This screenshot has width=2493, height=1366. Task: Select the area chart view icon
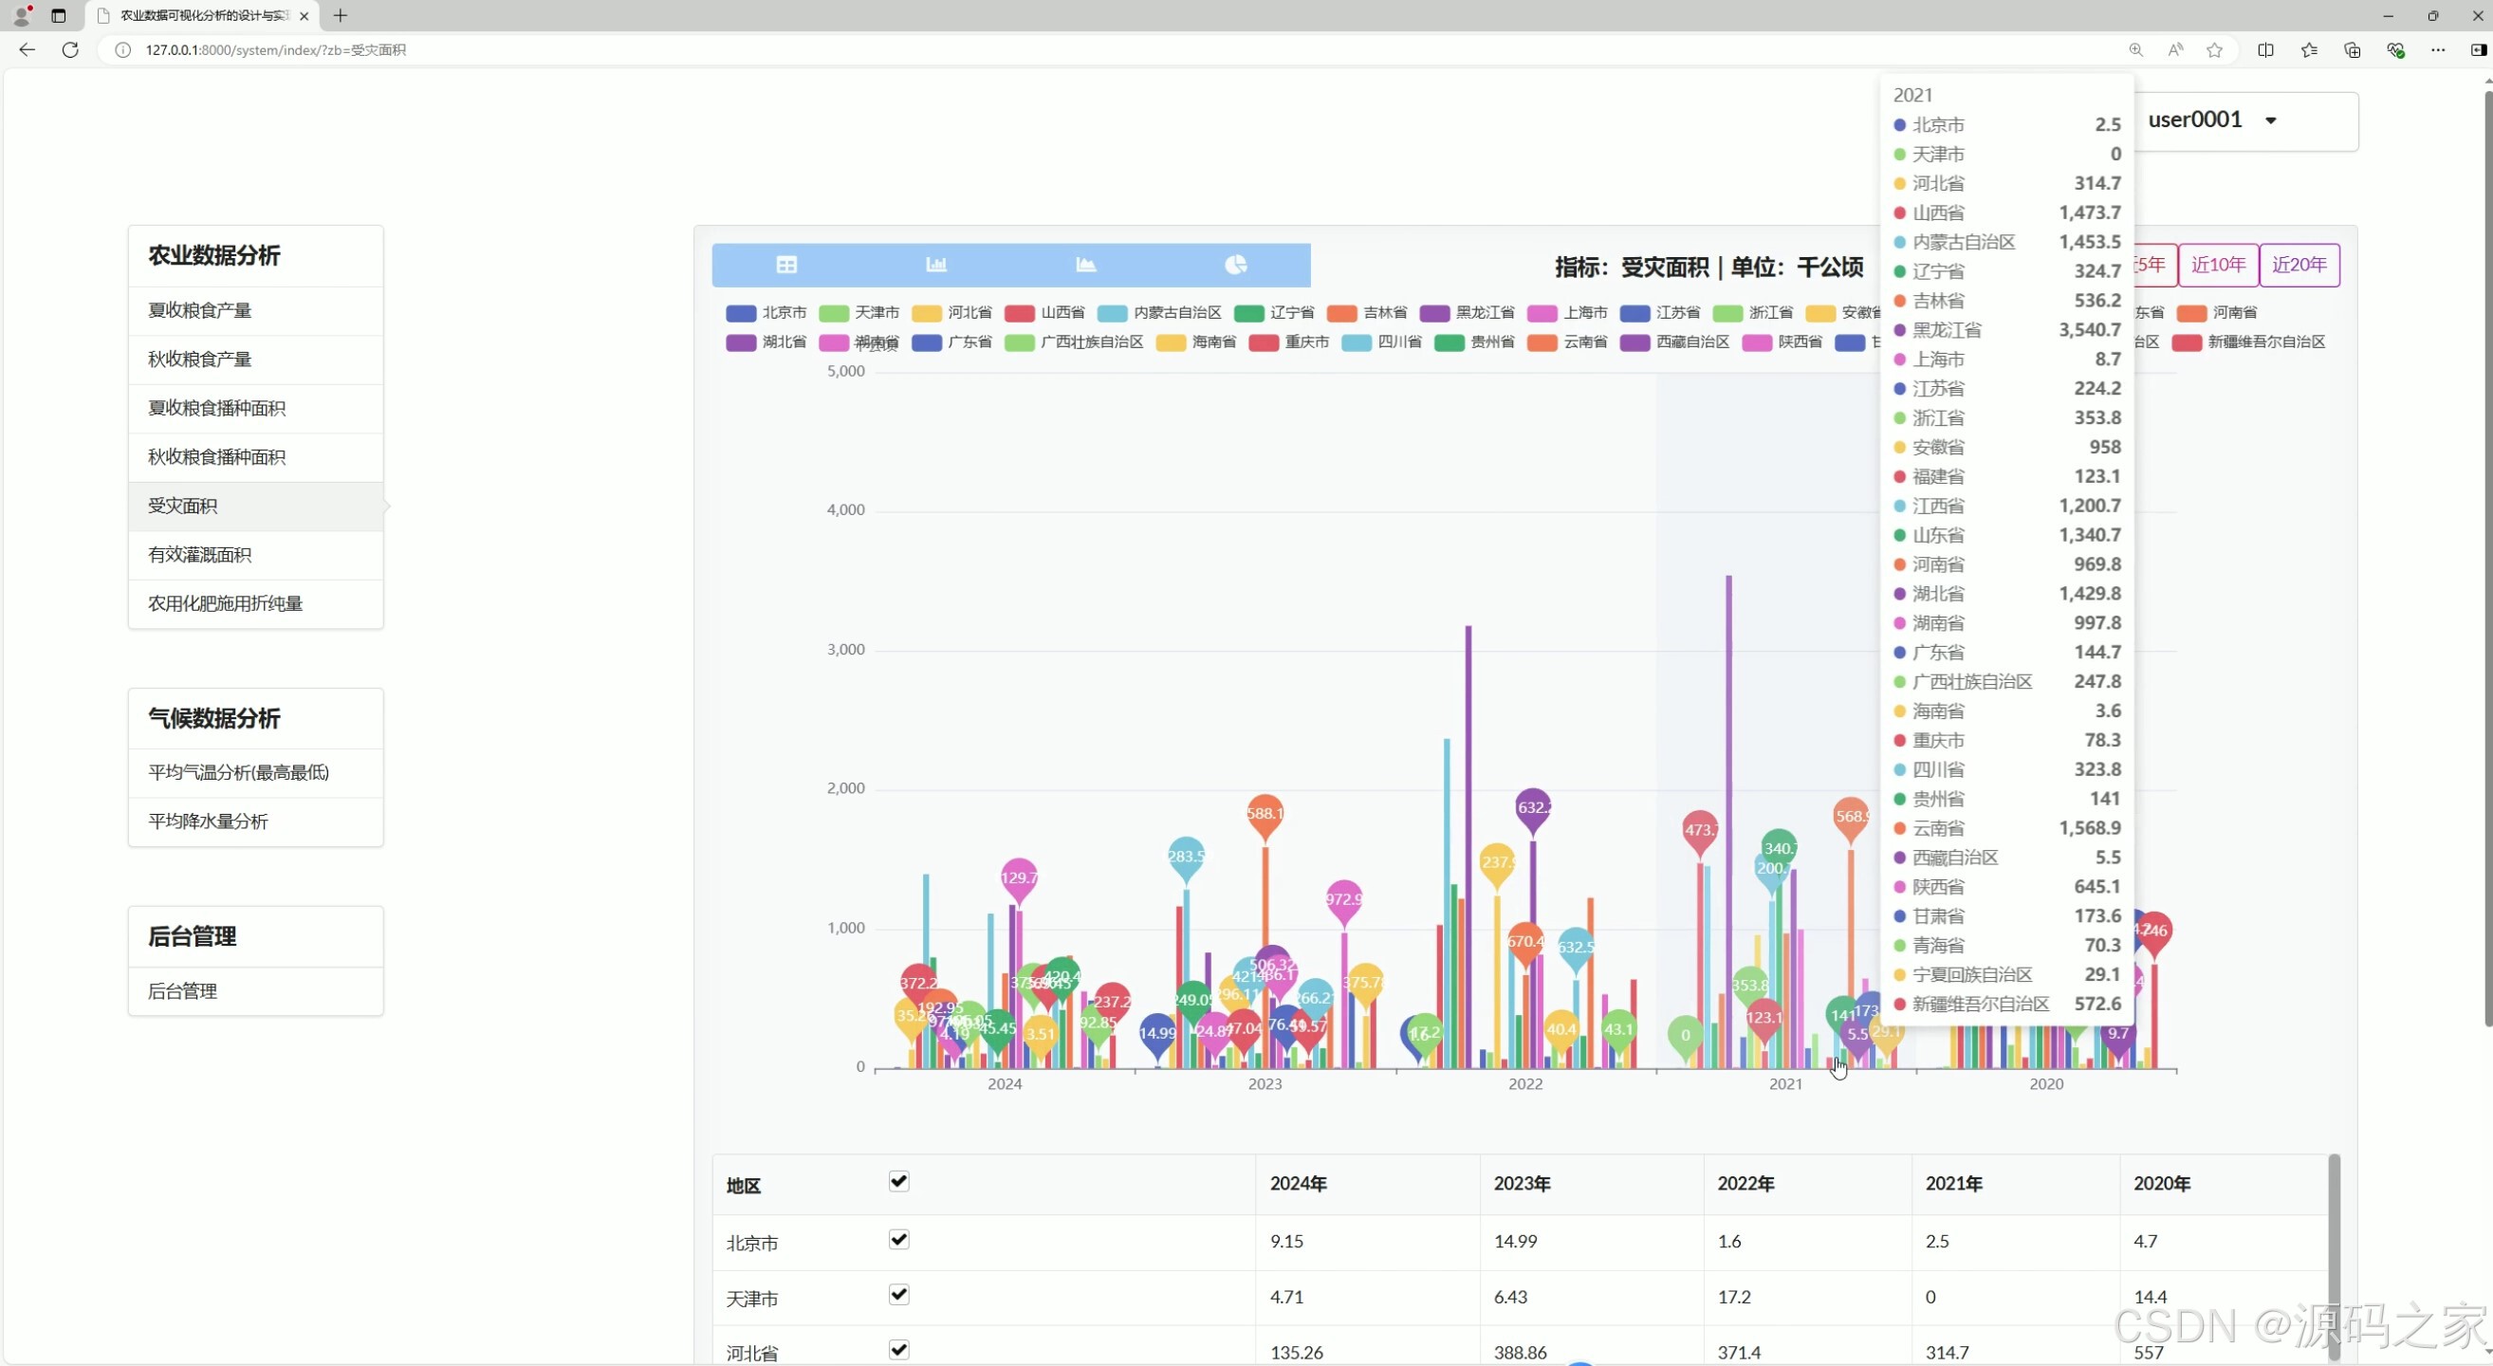[x=1086, y=264]
